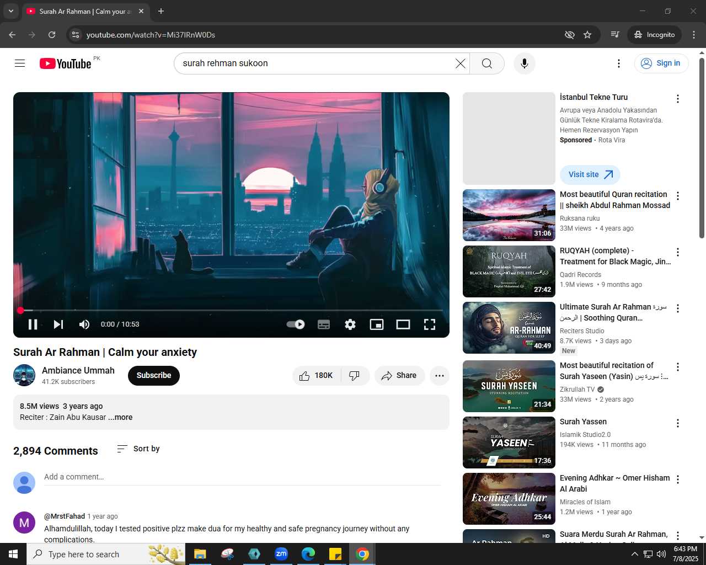The height and width of the screenshot is (565, 706).
Task: Skip to the next video
Action: pos(58,324)
